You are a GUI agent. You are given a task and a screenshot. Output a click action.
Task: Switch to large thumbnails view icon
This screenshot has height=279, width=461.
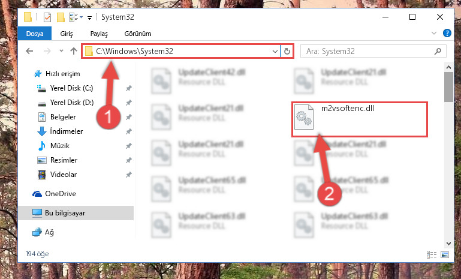click(x=445, y=254)
